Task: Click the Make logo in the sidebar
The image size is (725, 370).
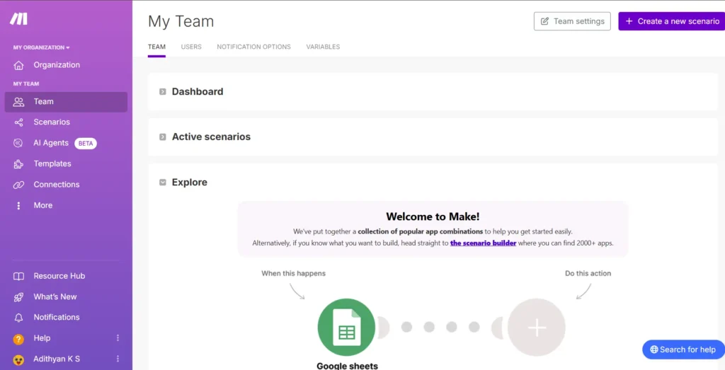Action: point(18,19)
